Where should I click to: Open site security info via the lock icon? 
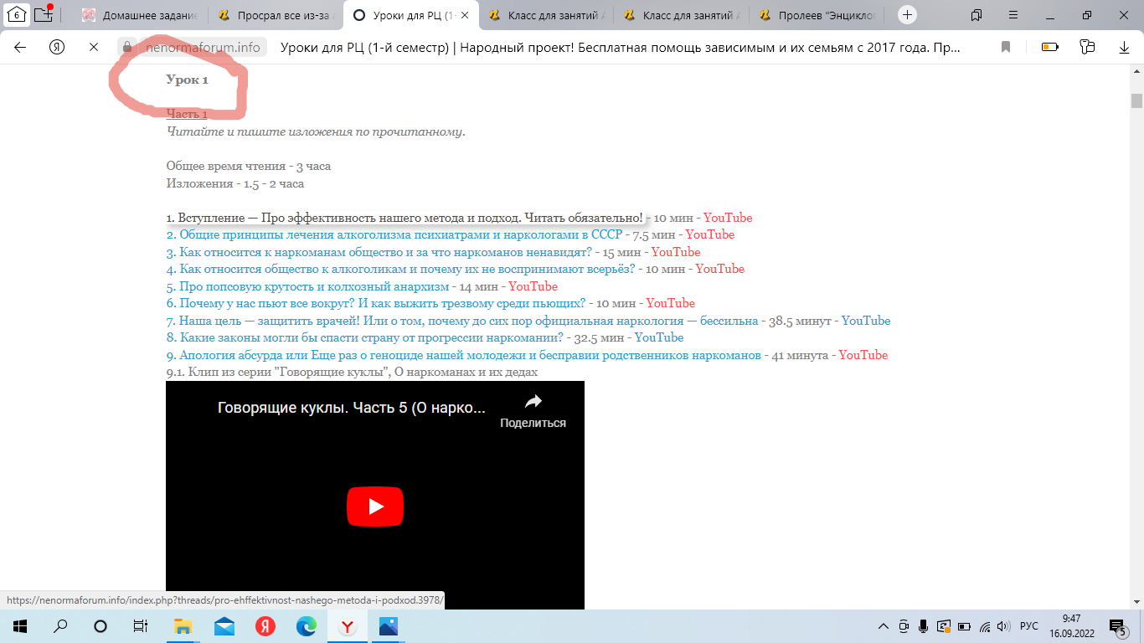click(127, 48)
